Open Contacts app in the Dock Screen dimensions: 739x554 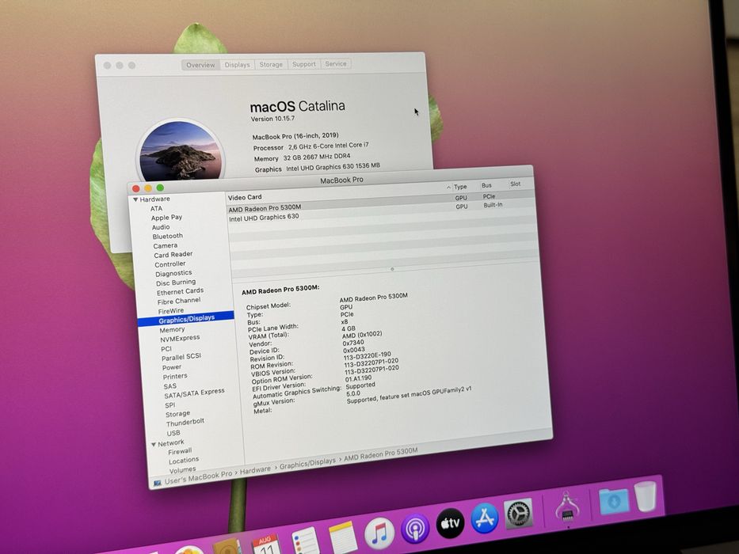pos(227,547)
